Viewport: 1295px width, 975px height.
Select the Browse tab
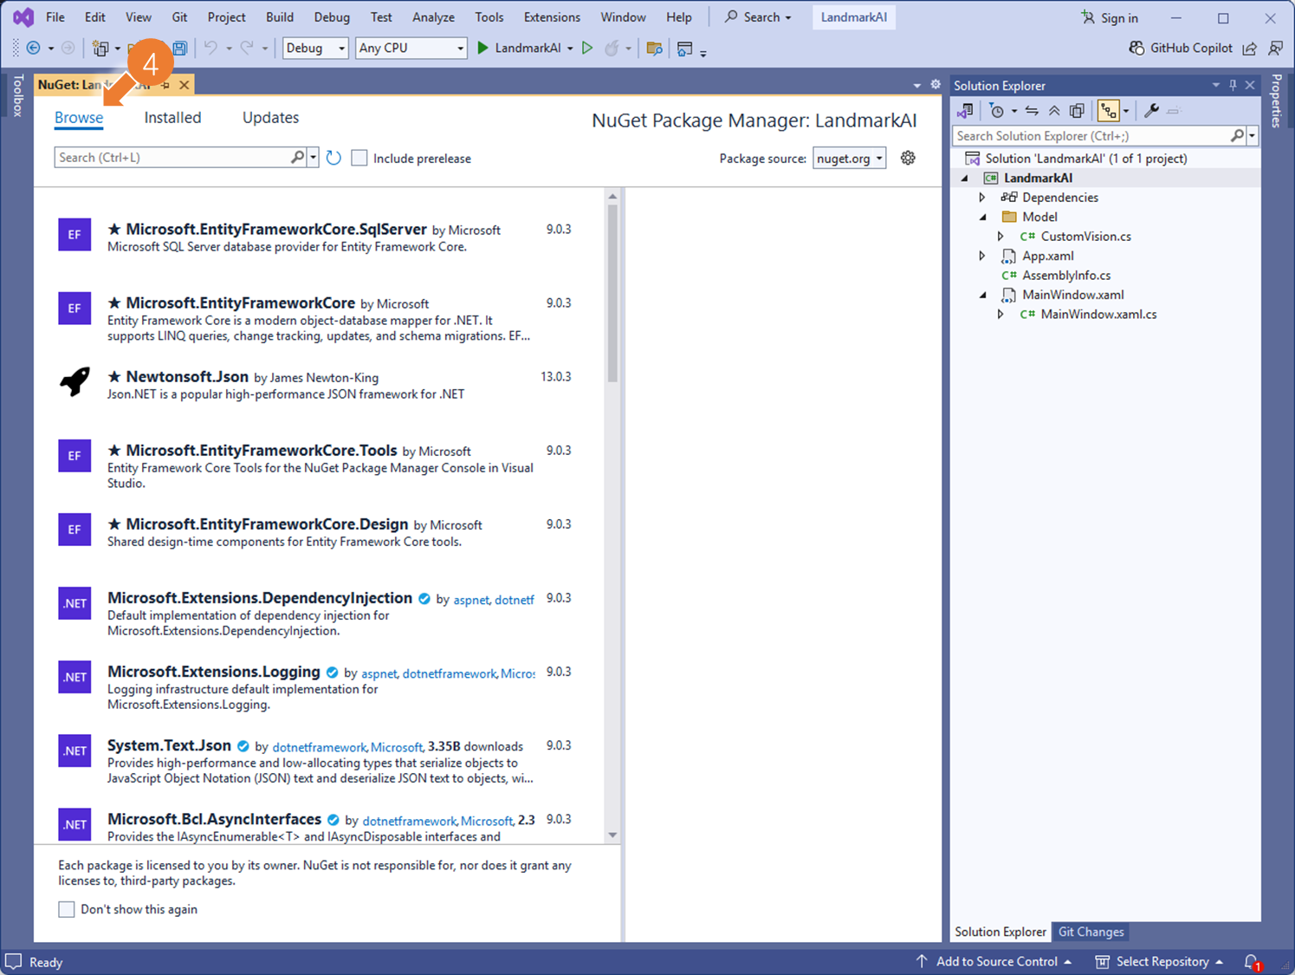(x=79, y=118)
